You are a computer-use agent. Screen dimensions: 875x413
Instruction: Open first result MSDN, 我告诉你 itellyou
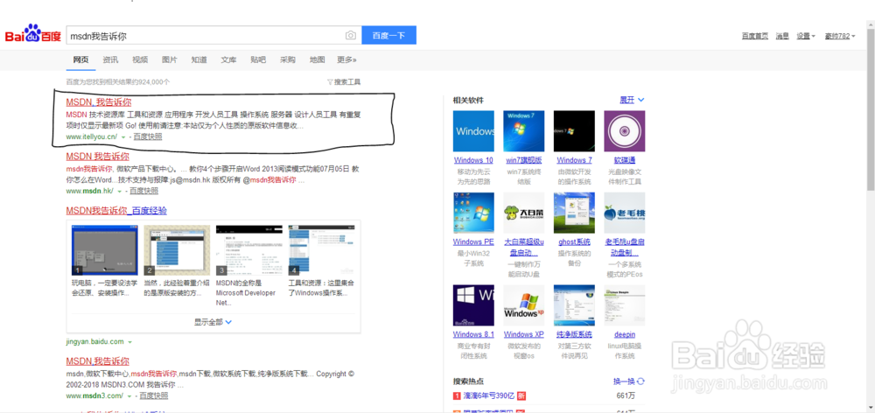click(x=99, y=102)
